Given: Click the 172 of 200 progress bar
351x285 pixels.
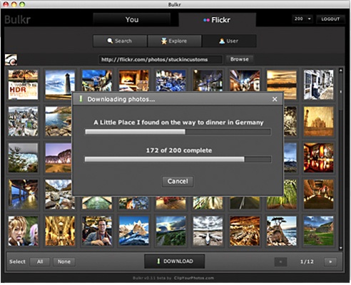Looking at the screenshot, I should (x=178, y=159).
